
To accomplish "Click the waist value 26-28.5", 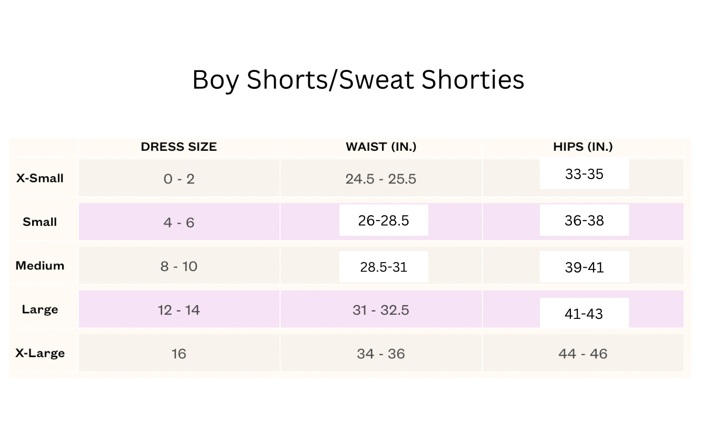I will (384, 221).
